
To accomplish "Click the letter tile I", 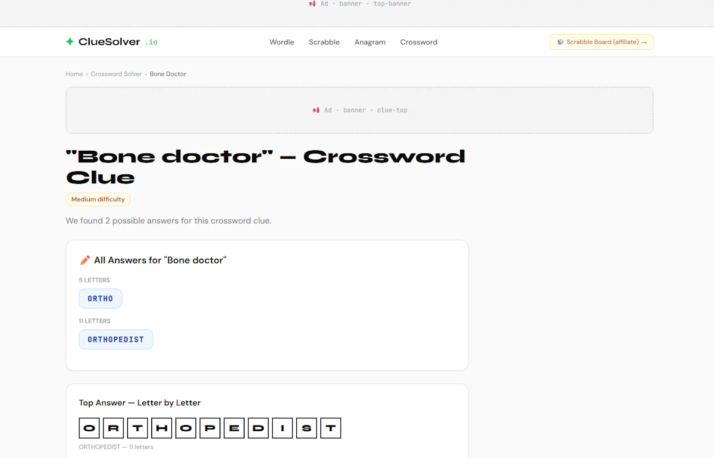I will [282, 428].
